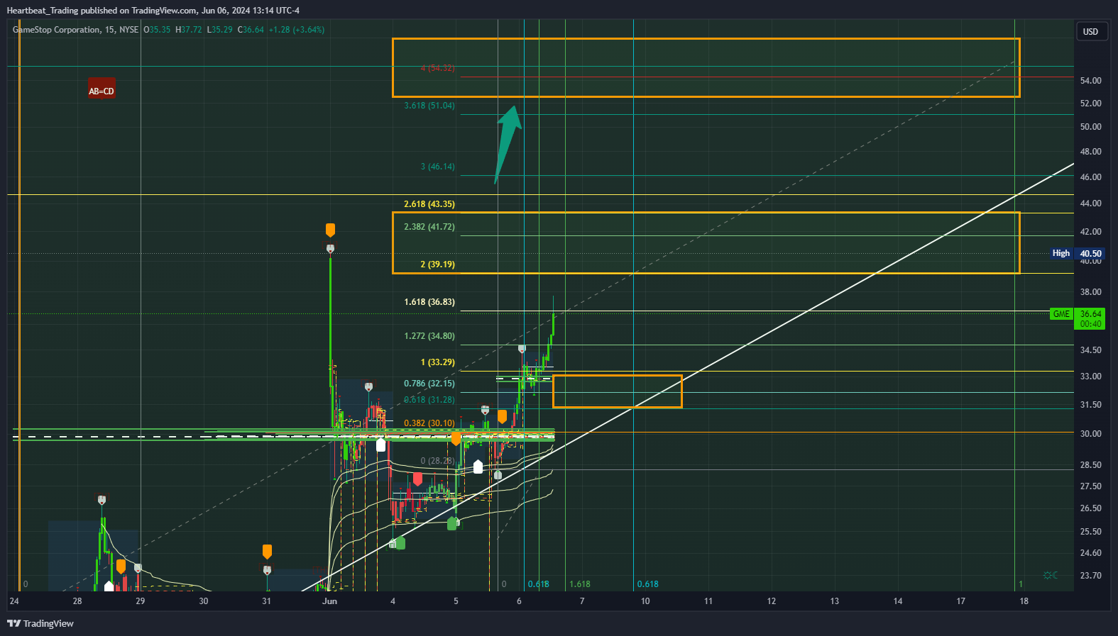Select the Fibonacci level 1.618 (36.83) label
Viewport: 1118px width, 636px height.
coord(429,302)
